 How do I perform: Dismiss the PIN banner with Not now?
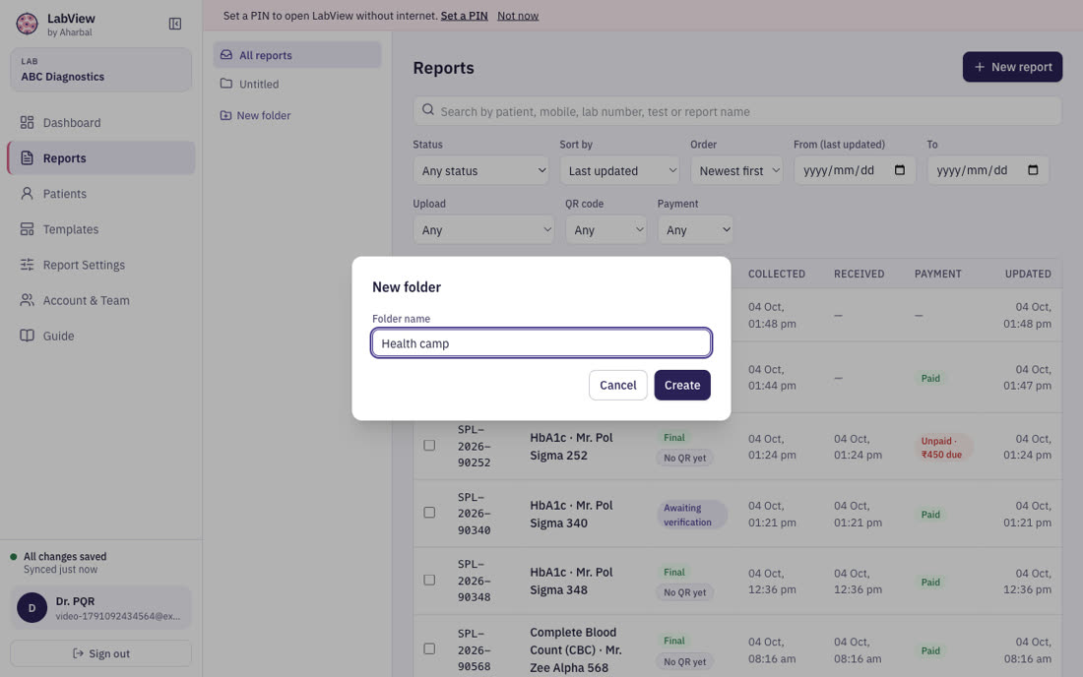coord(518,15)
